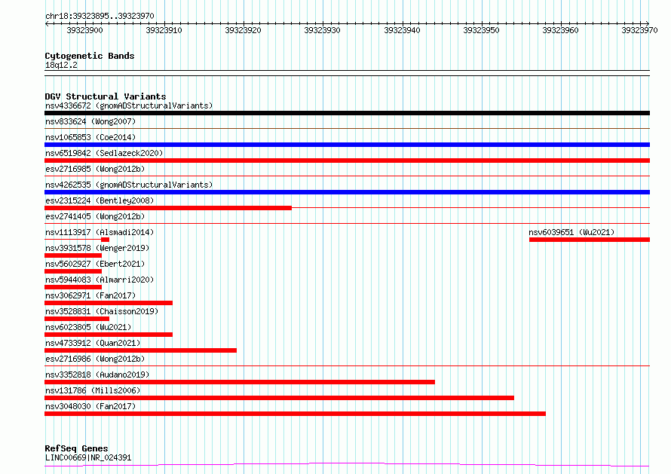Click the red nsv131786 variant bar
Screen dimensions: 671x474
(x=280, y=398)
